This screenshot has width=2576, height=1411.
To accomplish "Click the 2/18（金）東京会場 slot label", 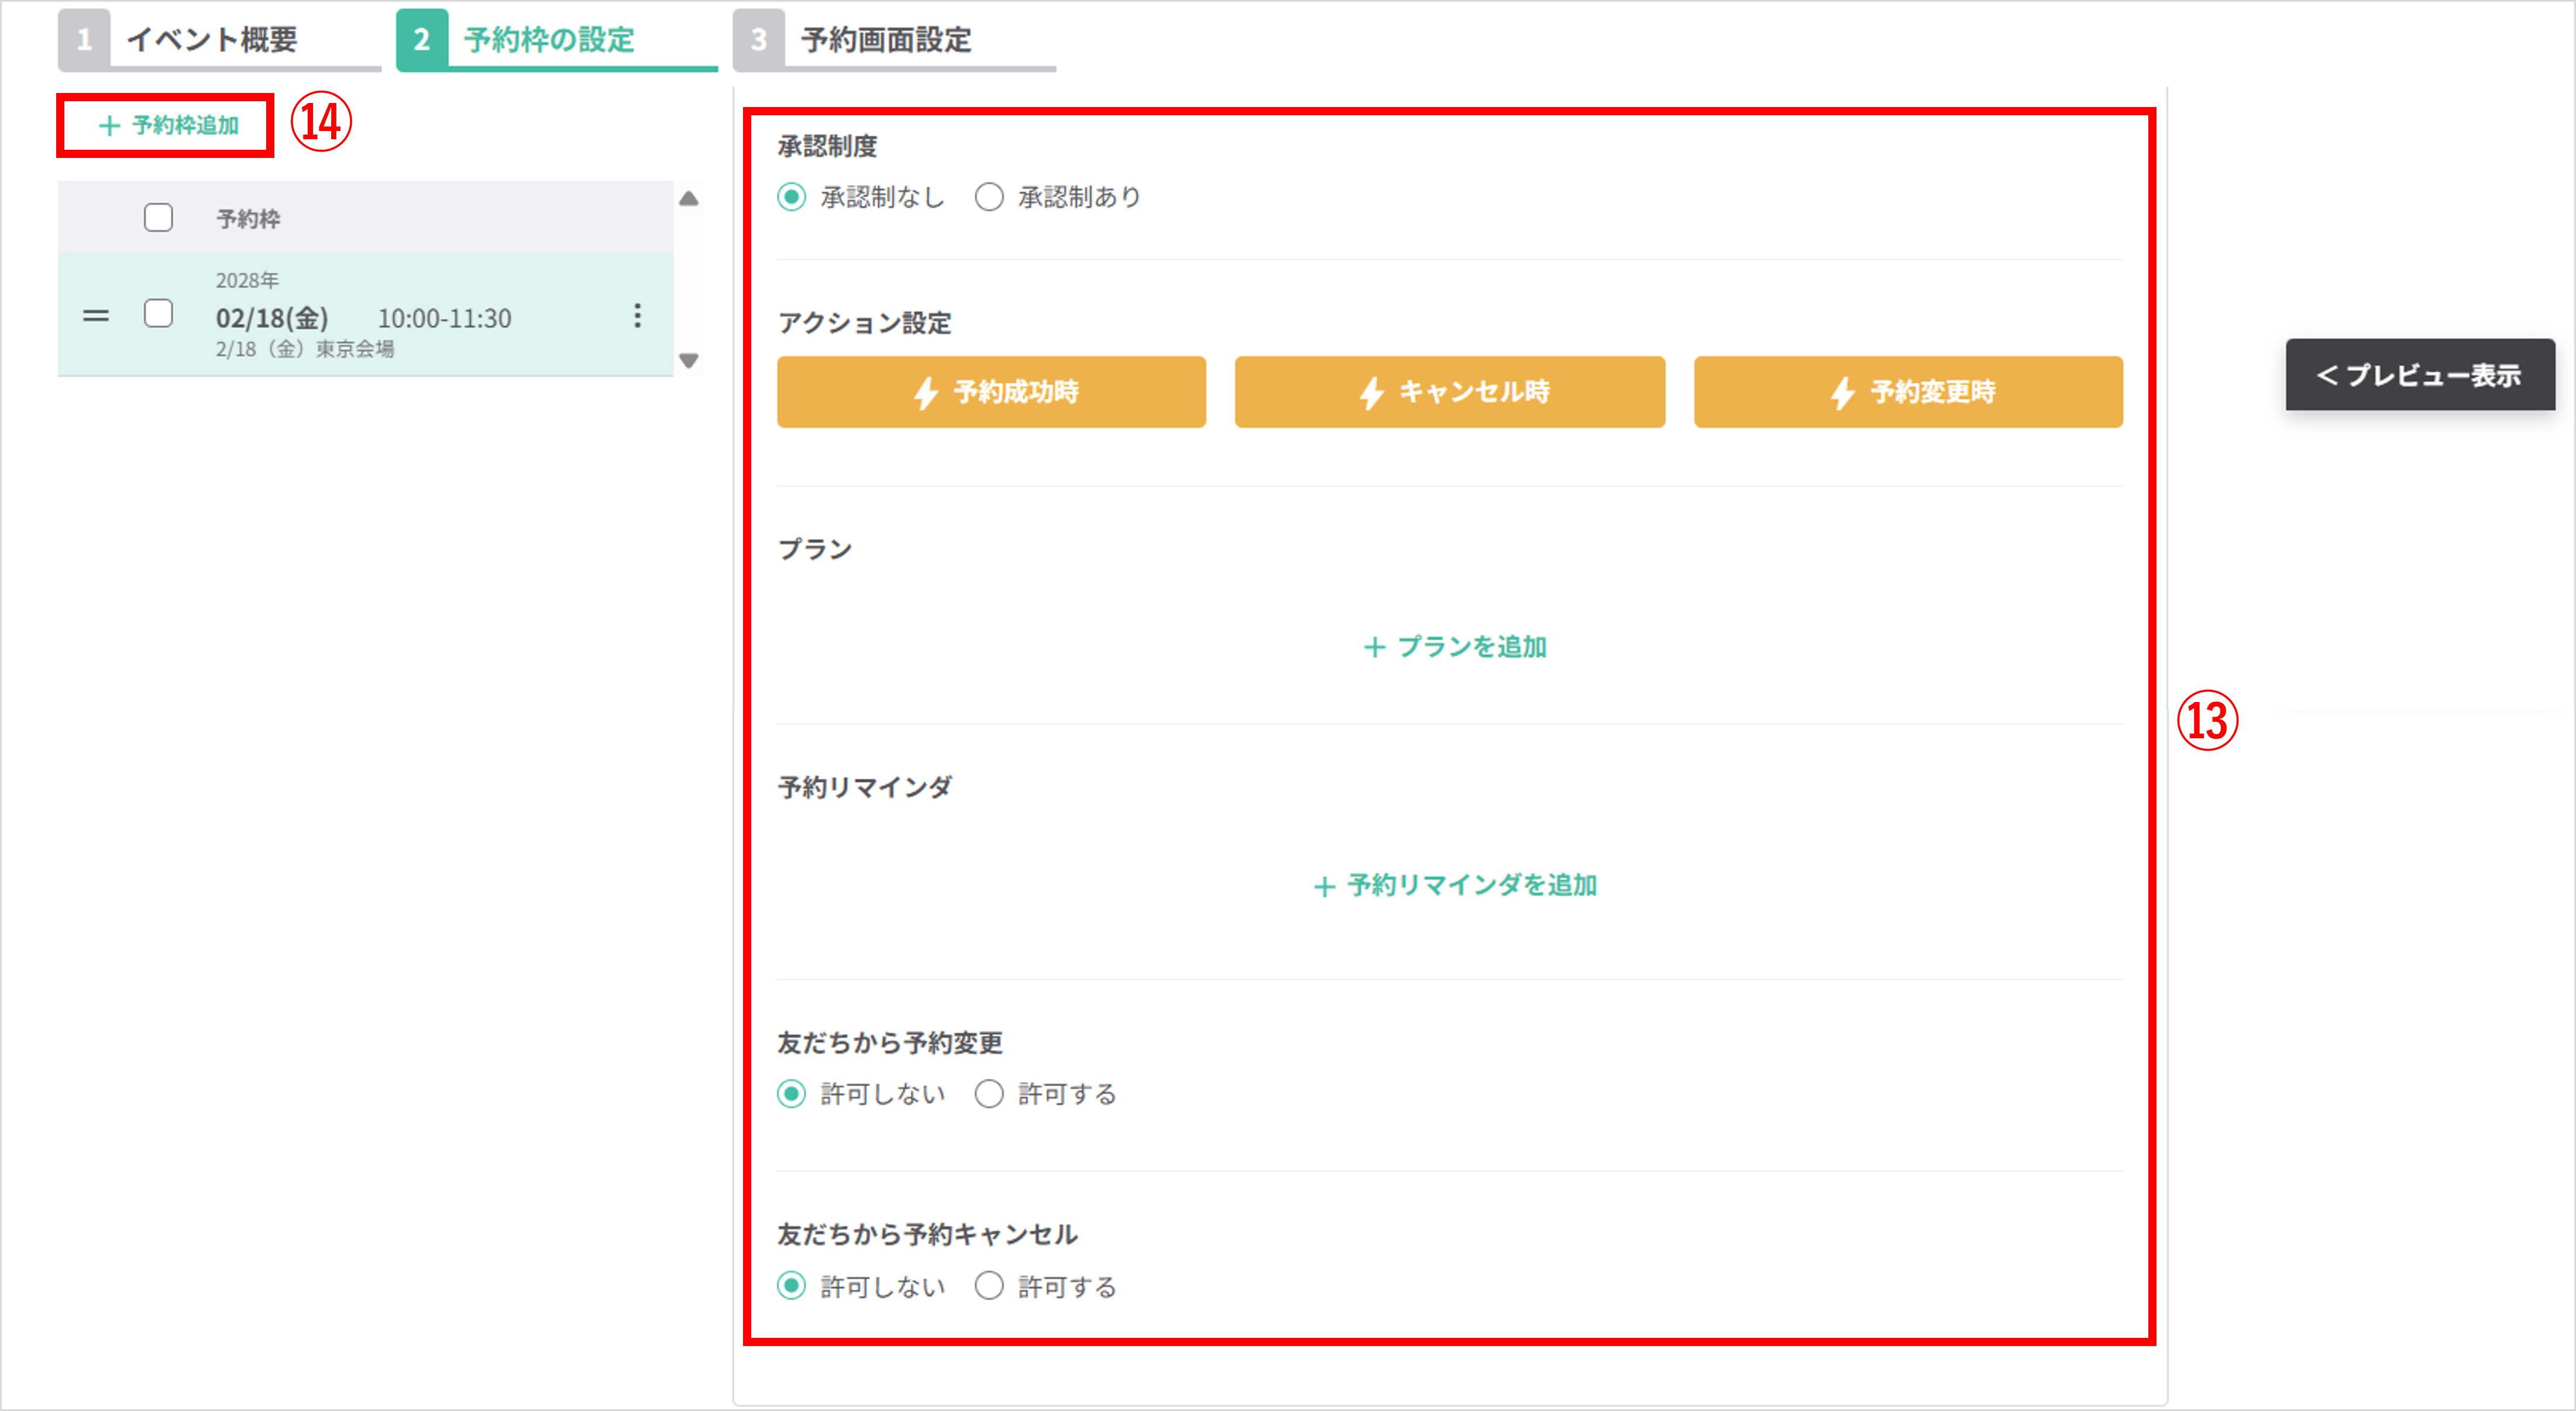I will point(305,349).
